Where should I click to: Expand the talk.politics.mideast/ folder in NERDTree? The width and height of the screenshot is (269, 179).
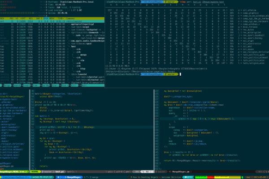tap(12, 149)
